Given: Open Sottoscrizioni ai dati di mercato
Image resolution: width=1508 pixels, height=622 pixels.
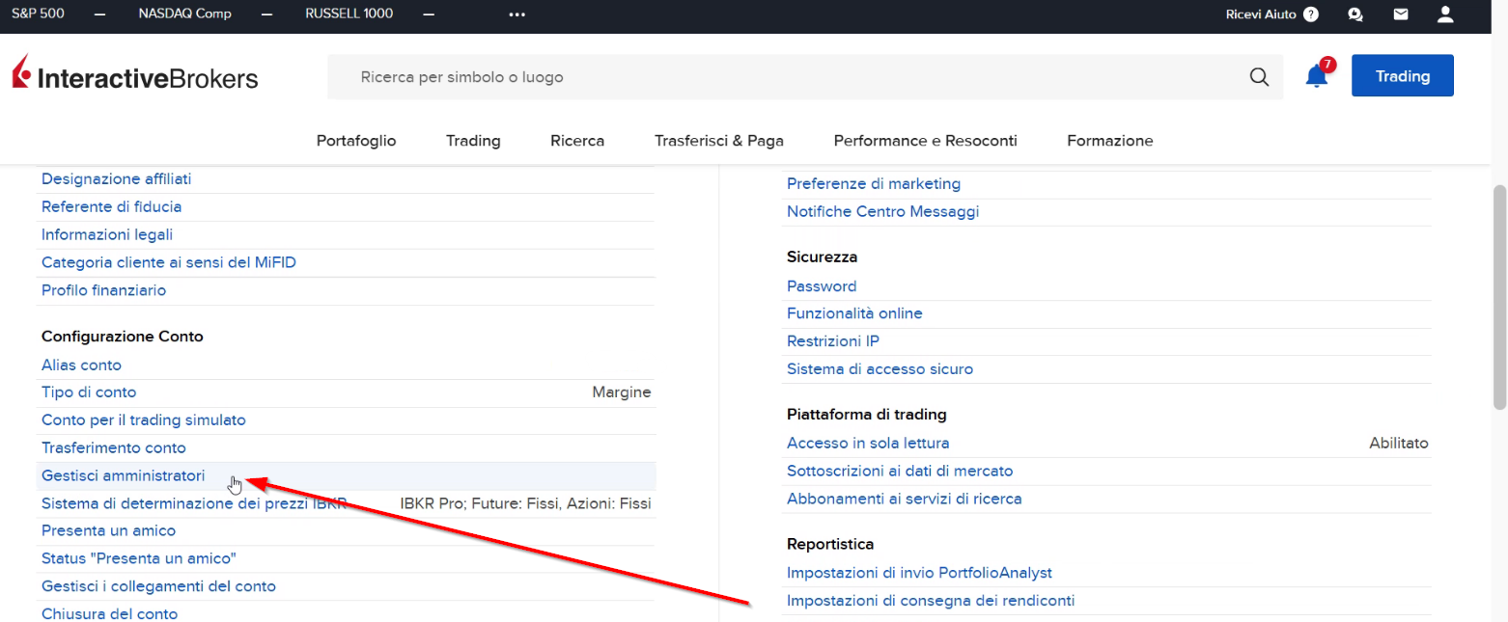Looking at the screenshot, I should tap(899, 472).
